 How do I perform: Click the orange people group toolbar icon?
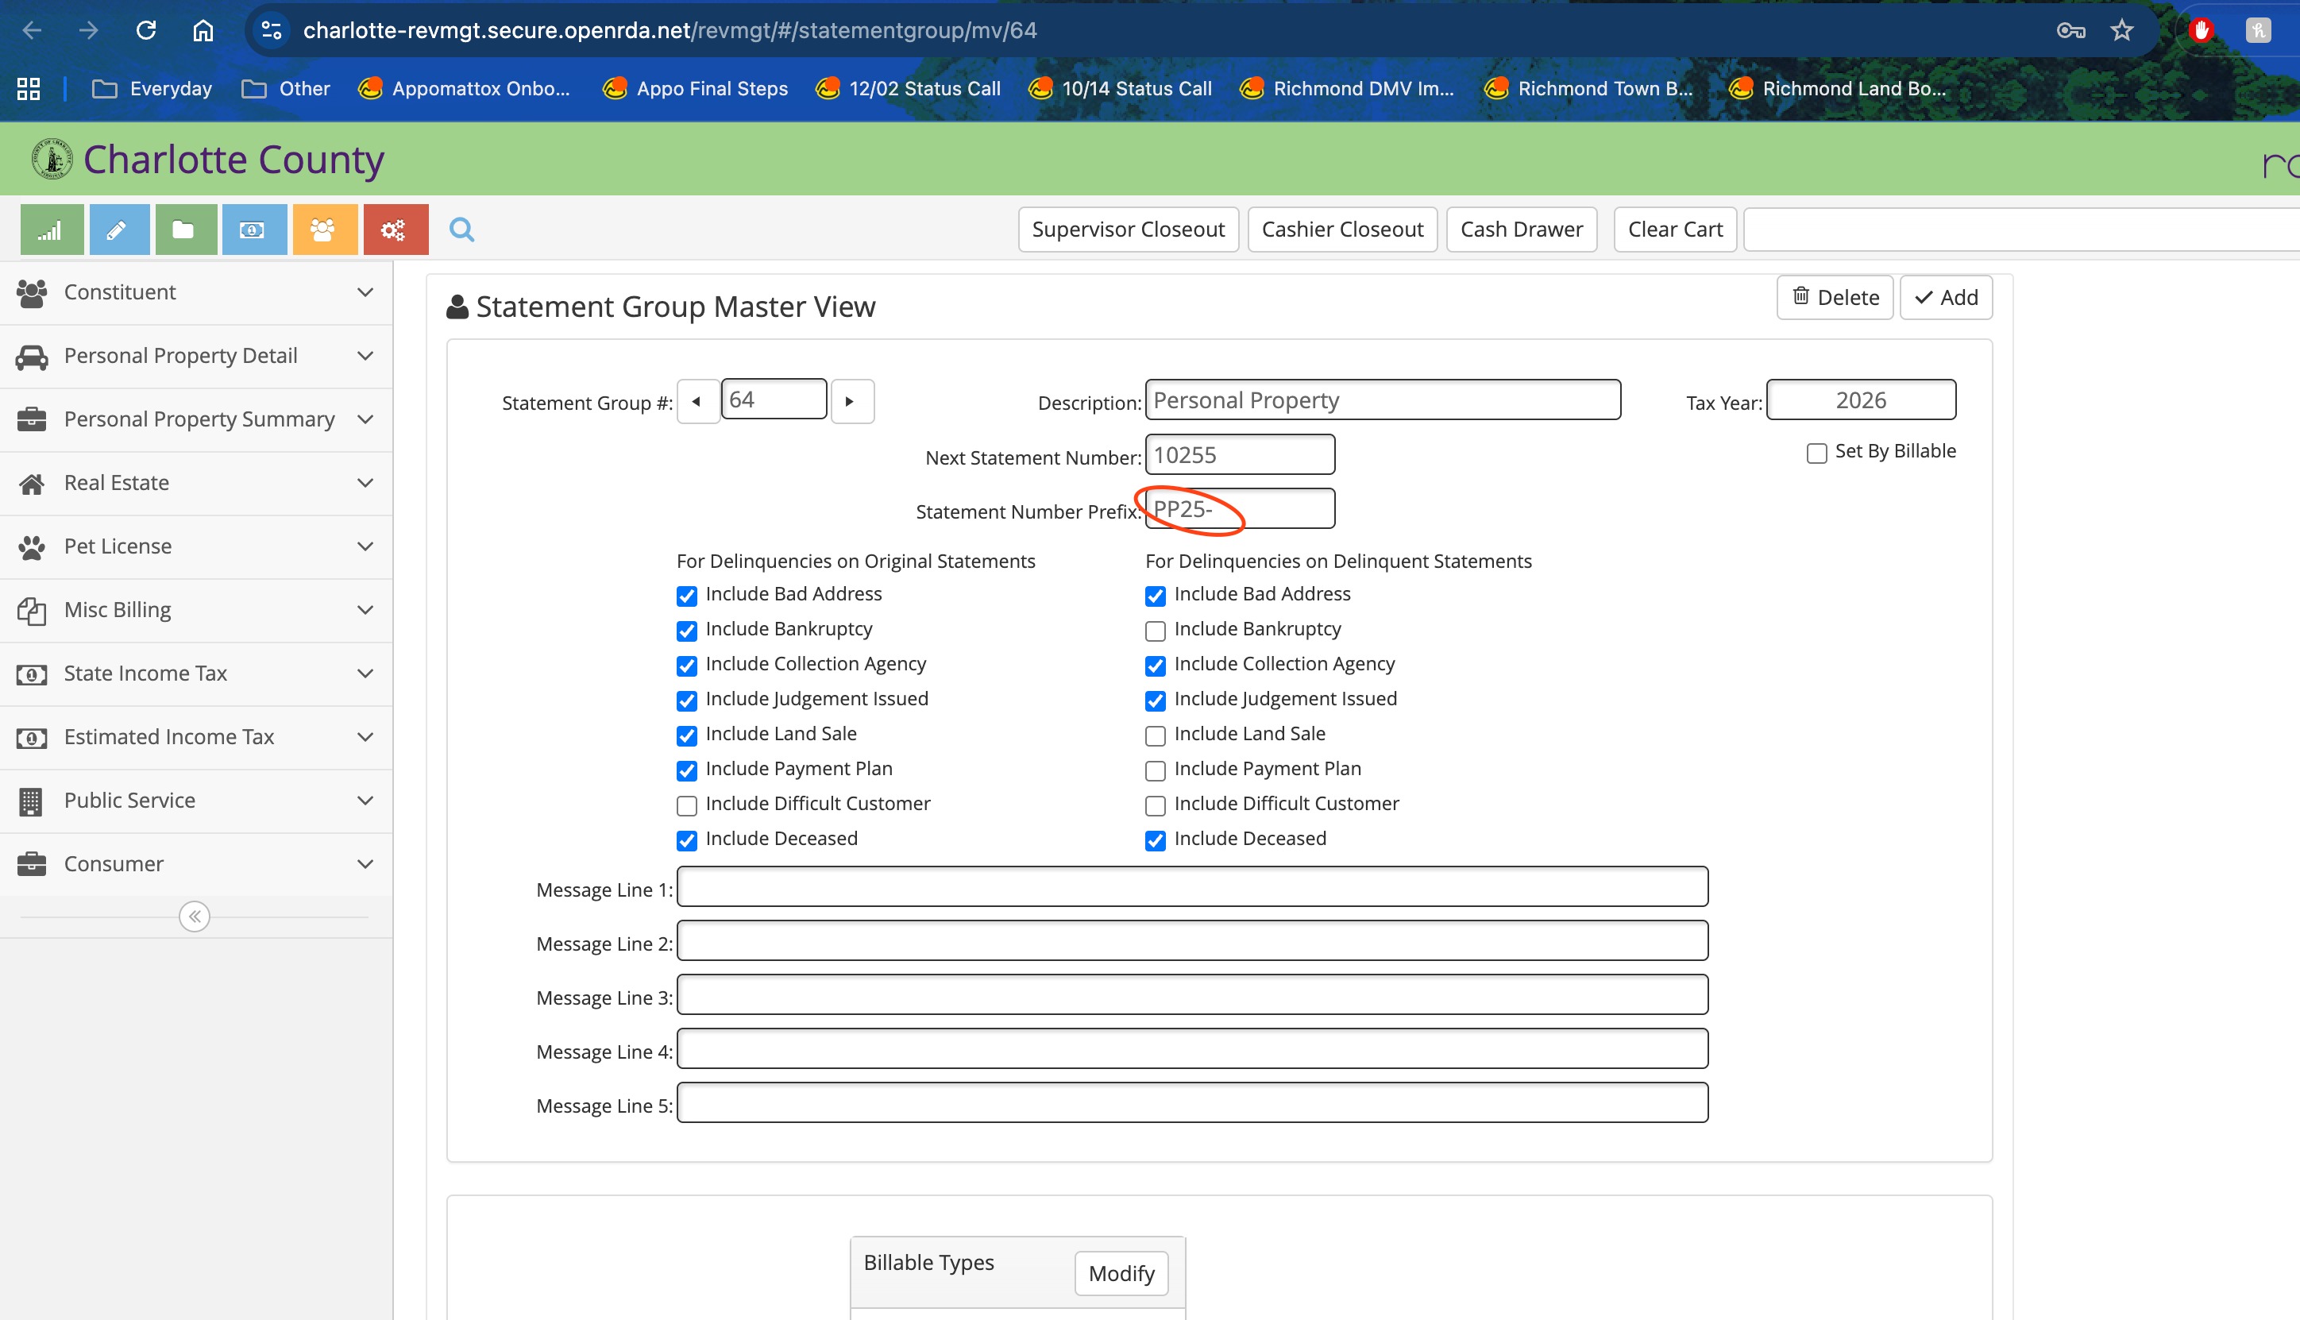[x=324, y=230]
